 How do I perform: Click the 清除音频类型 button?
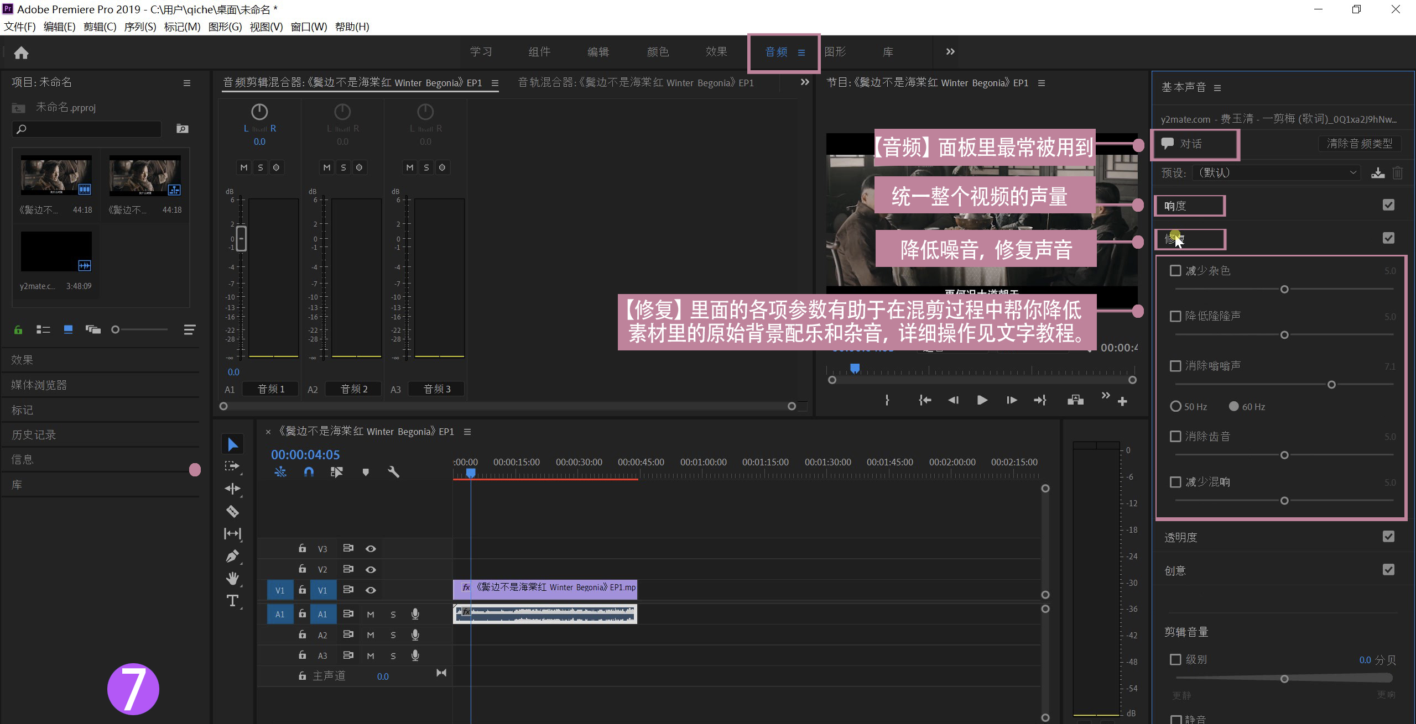[x=1360, y=144]
